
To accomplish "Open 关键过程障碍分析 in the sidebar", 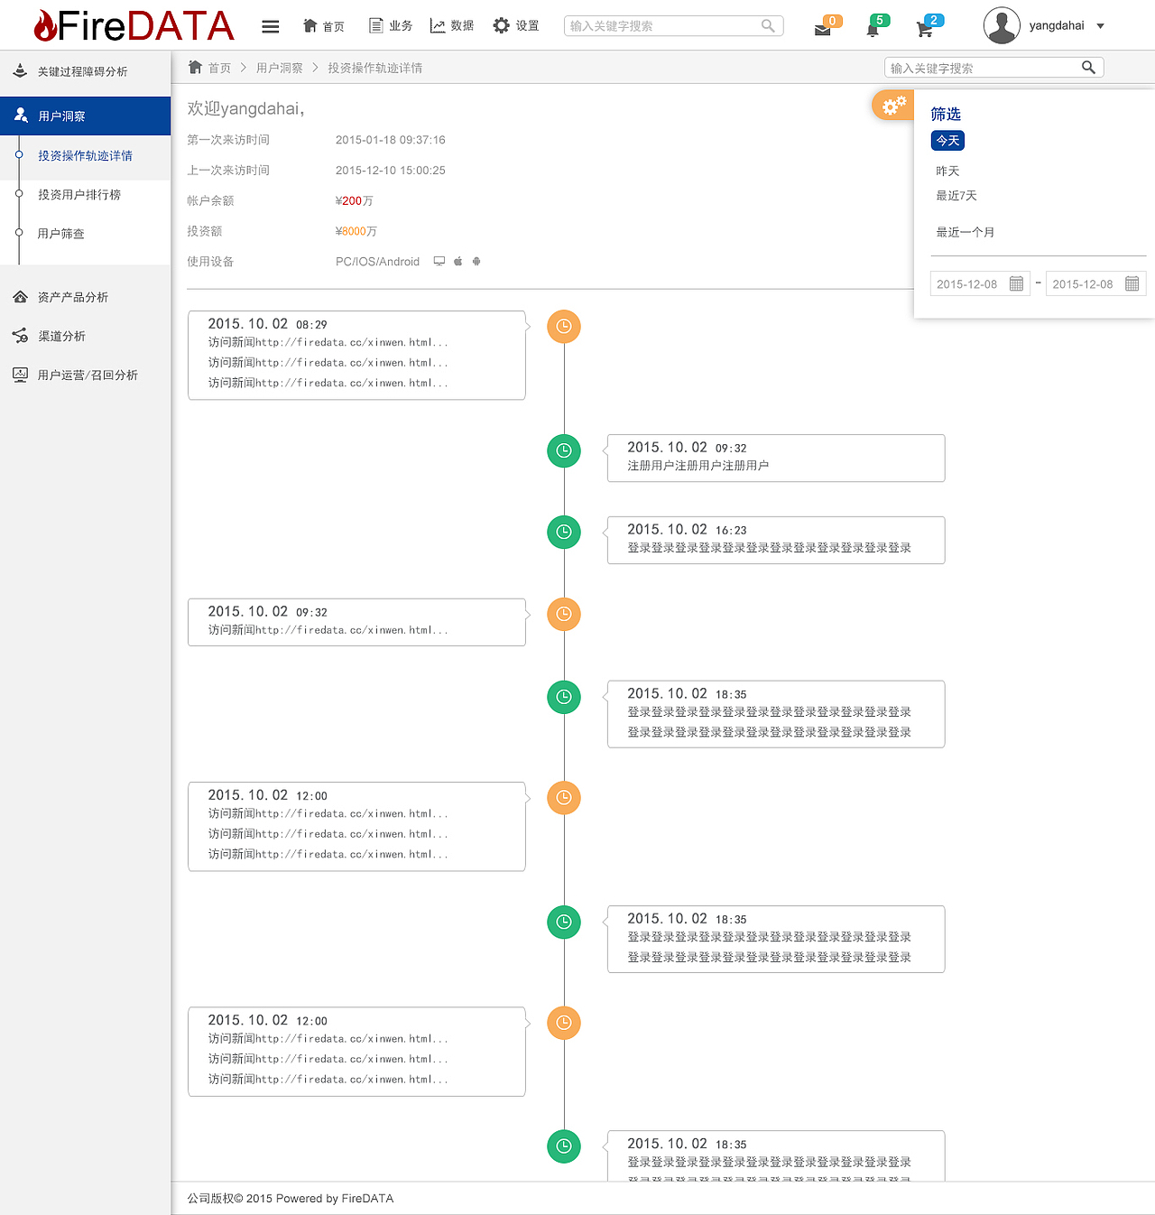I will 85,71.
